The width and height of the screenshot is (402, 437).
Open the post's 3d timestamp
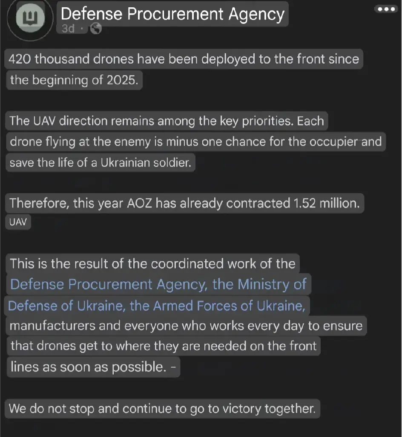68,29
